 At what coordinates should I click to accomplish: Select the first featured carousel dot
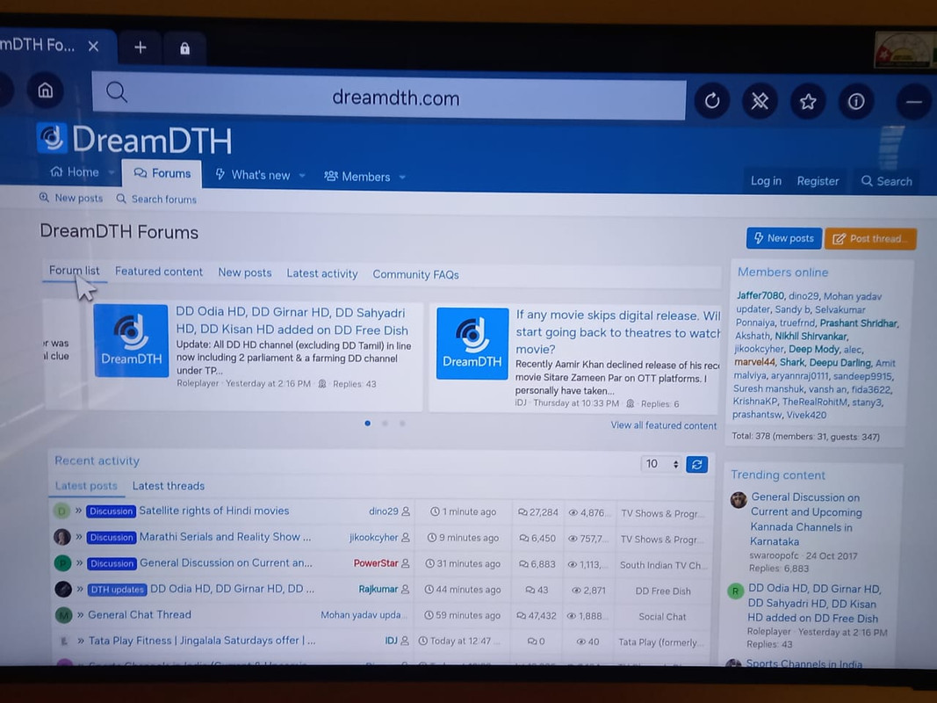click(x=367, y=424)
